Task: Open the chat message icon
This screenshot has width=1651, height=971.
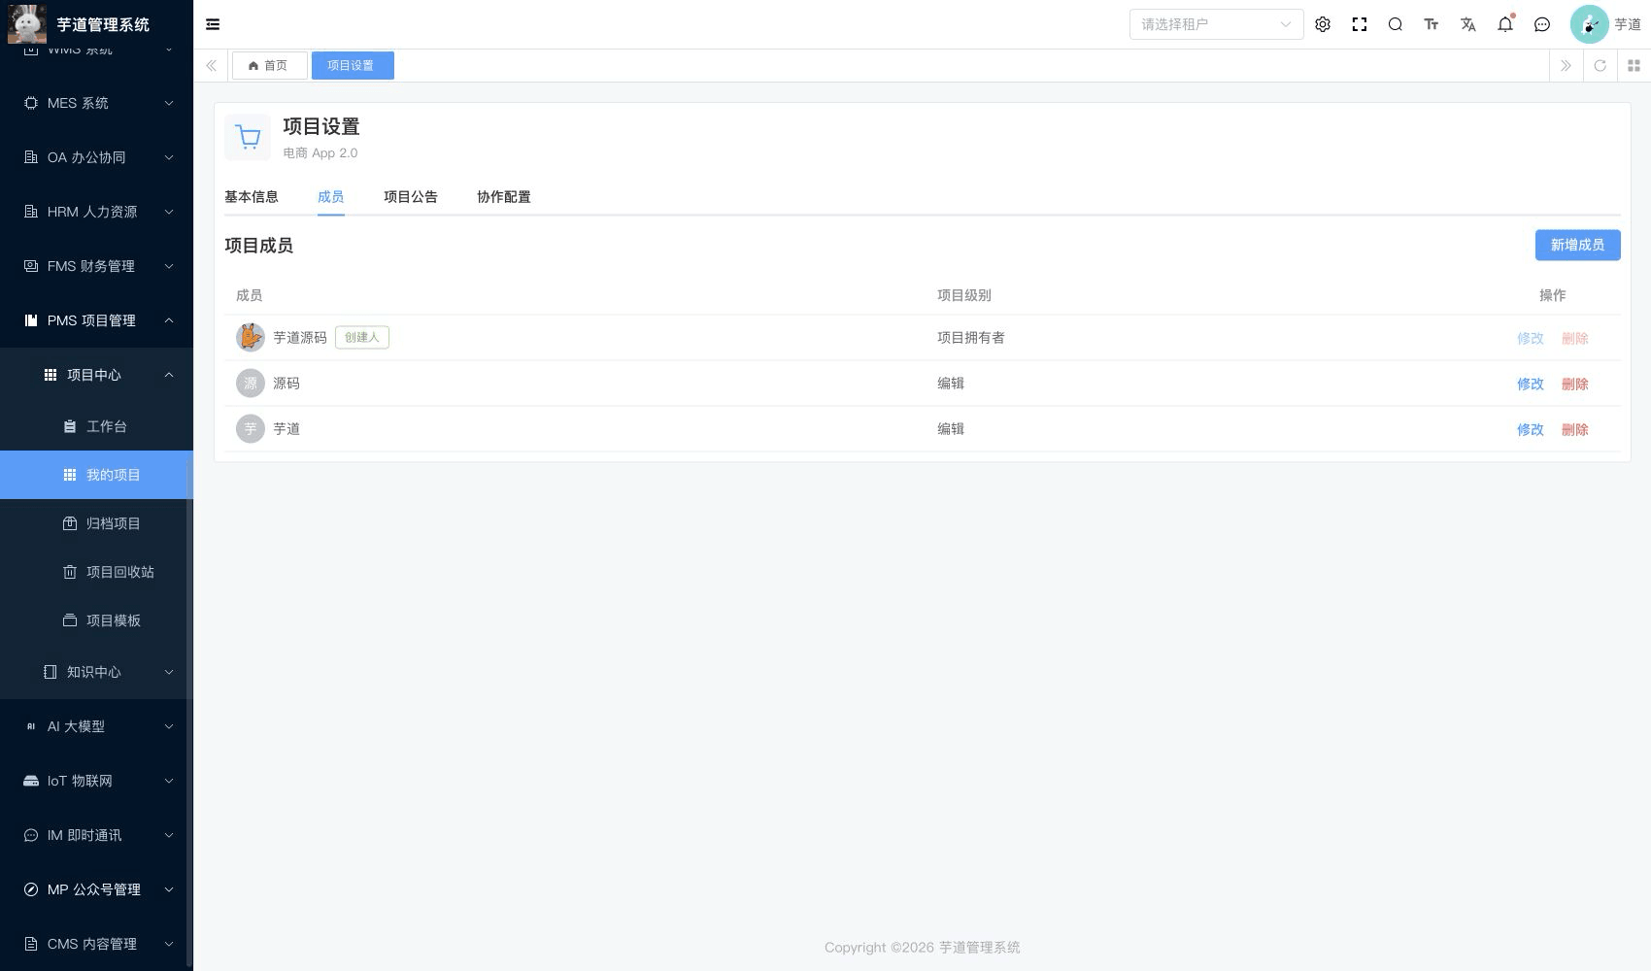Action: (x=1542, y=24)
